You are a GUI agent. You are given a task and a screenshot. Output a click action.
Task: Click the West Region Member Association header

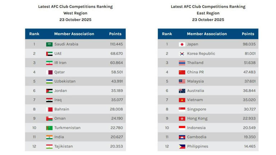(x=74, y=34)
